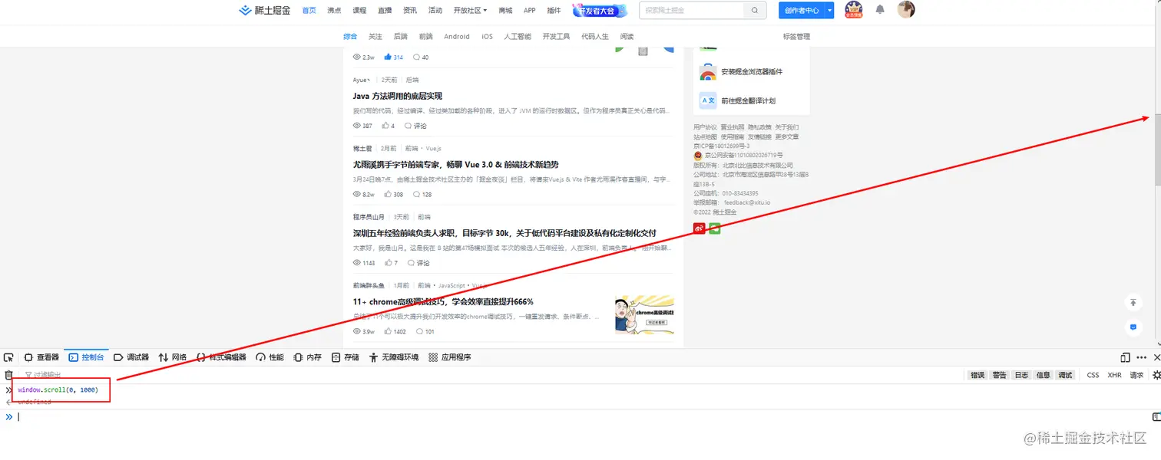Select the element picker tool in DevTools
1161x460 pixels.
coord(9,356)
